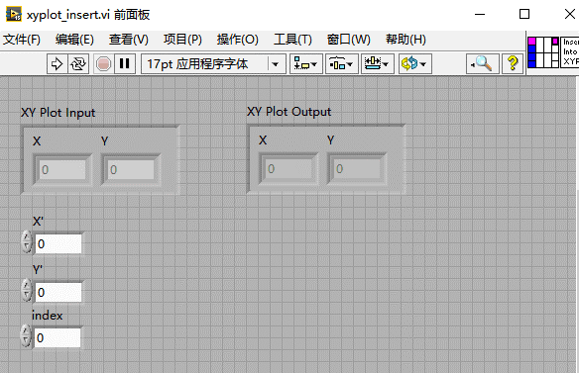Screen dimensions: 579x373
Task: Click the X field in XY Plot Input
Action: [x=62, y=169]
